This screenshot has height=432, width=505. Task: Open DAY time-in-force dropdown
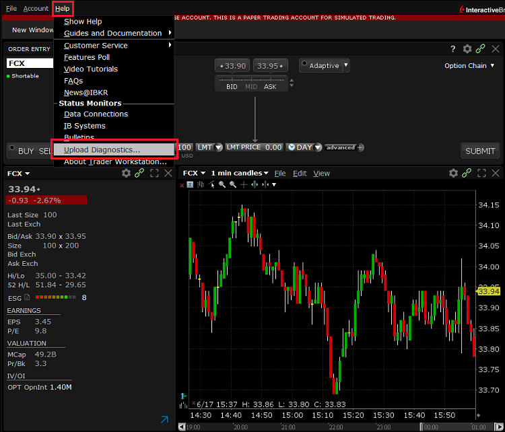tap(318, 147)
